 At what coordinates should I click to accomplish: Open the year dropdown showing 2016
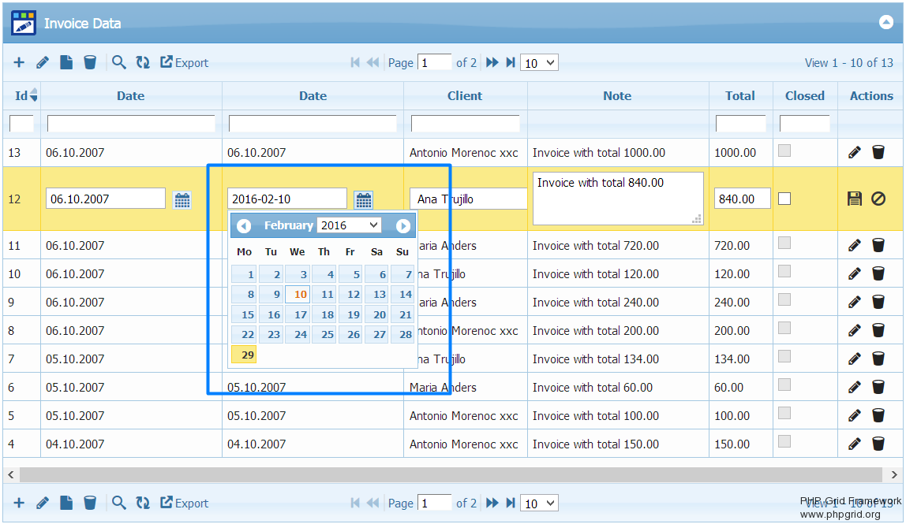coord(349,225)
